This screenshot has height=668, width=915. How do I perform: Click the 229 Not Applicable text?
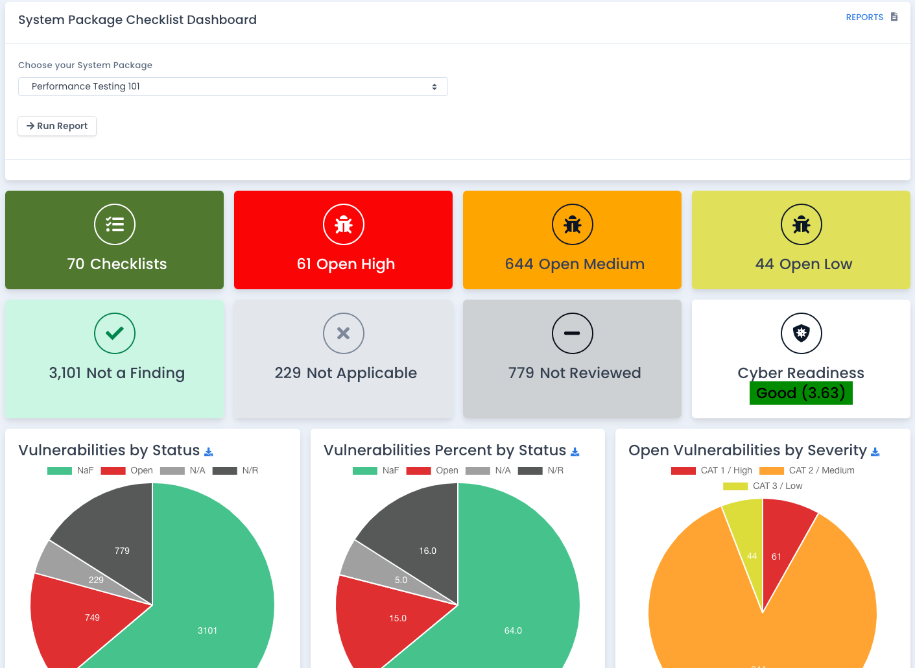tap(346, 373)
